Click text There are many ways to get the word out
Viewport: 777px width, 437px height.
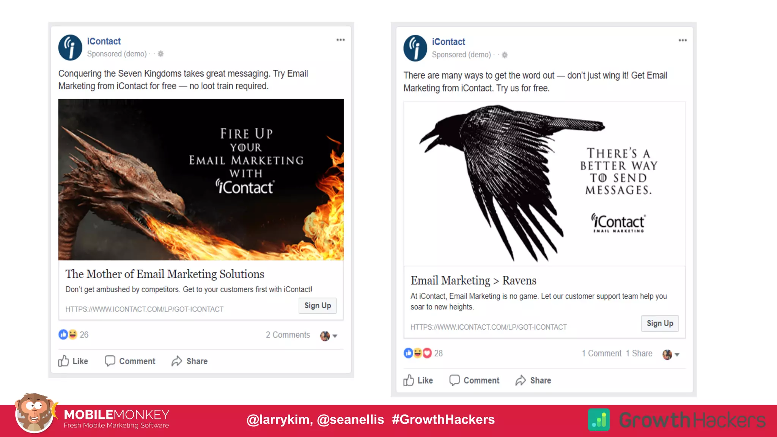coord(479,75)
